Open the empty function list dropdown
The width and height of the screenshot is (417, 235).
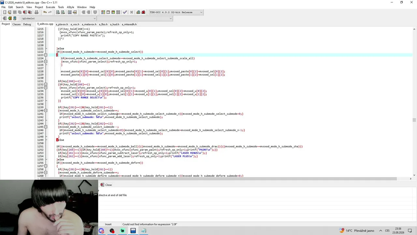135,18
